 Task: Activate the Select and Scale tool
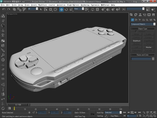pos(71,9)
